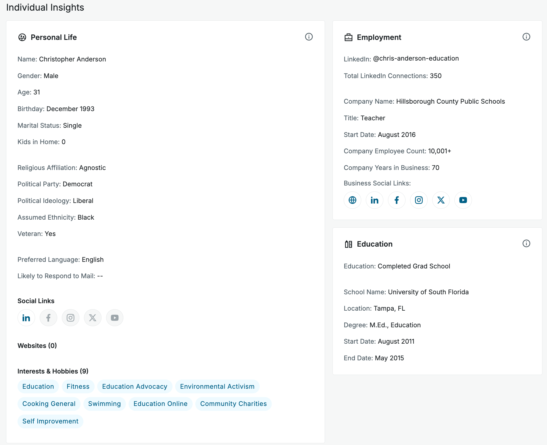This screenshot has width=547, height=445.
Task: Click the Employment briefcase icon
Action: [348, 37]
